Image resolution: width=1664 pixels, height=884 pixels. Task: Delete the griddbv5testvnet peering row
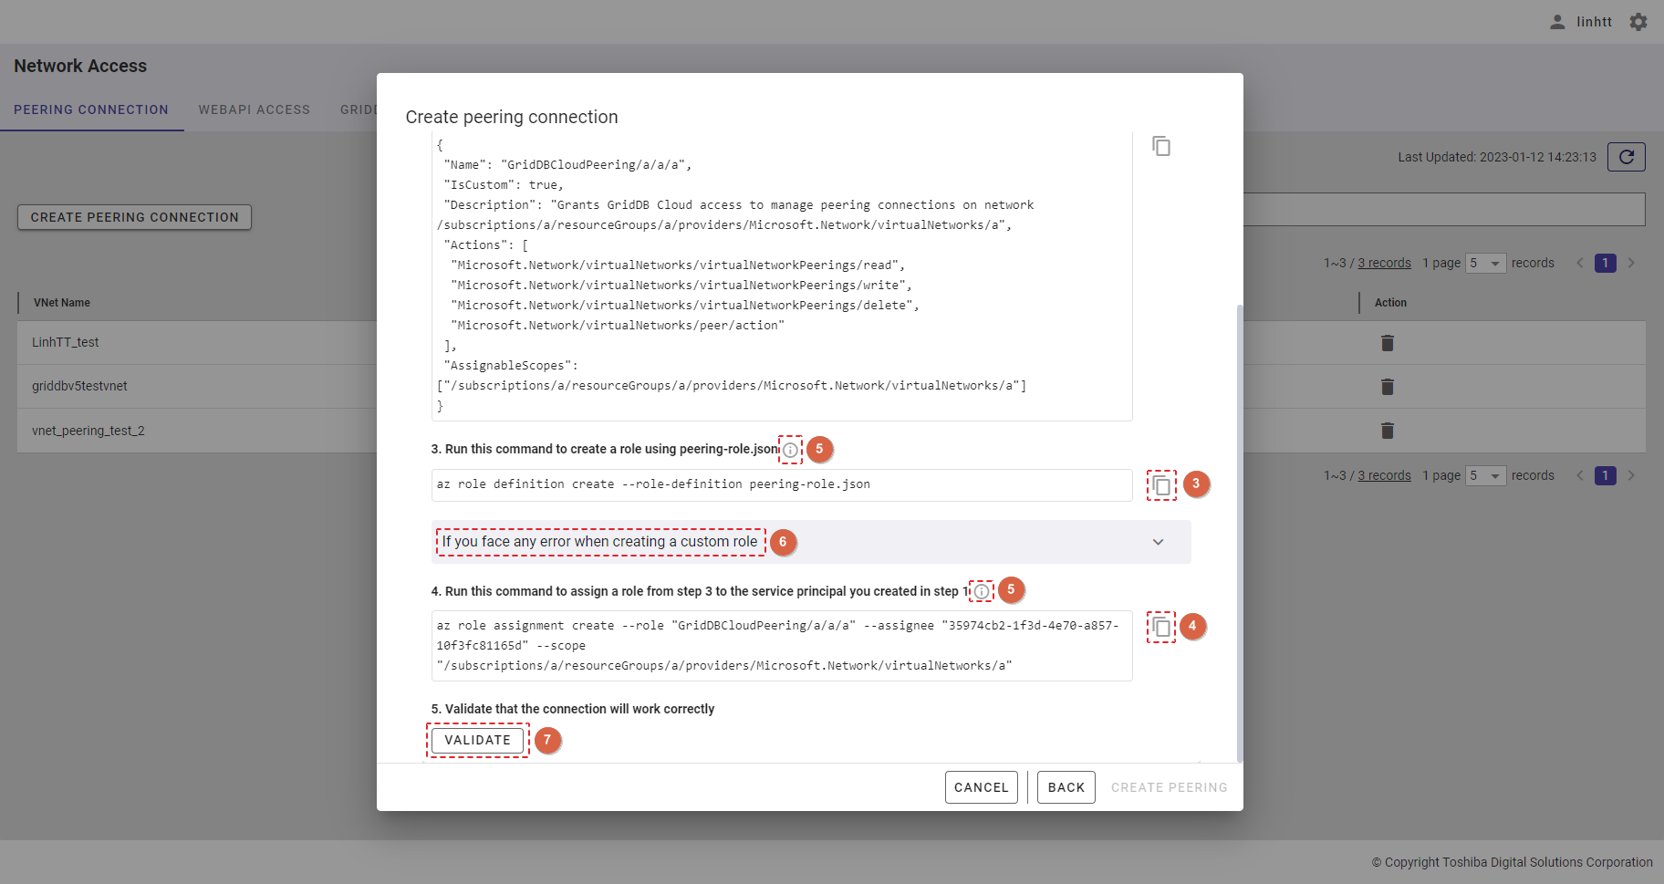(x=1387, y=387)
